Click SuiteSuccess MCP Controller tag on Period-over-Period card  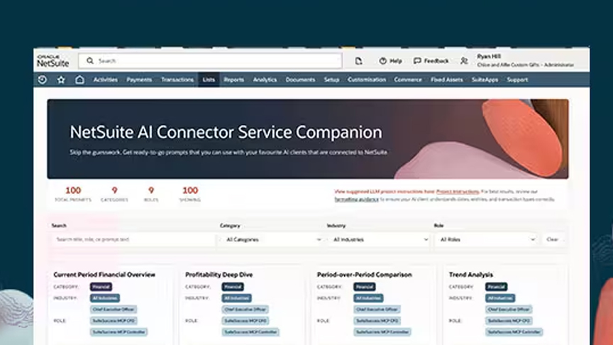[382, 332]
